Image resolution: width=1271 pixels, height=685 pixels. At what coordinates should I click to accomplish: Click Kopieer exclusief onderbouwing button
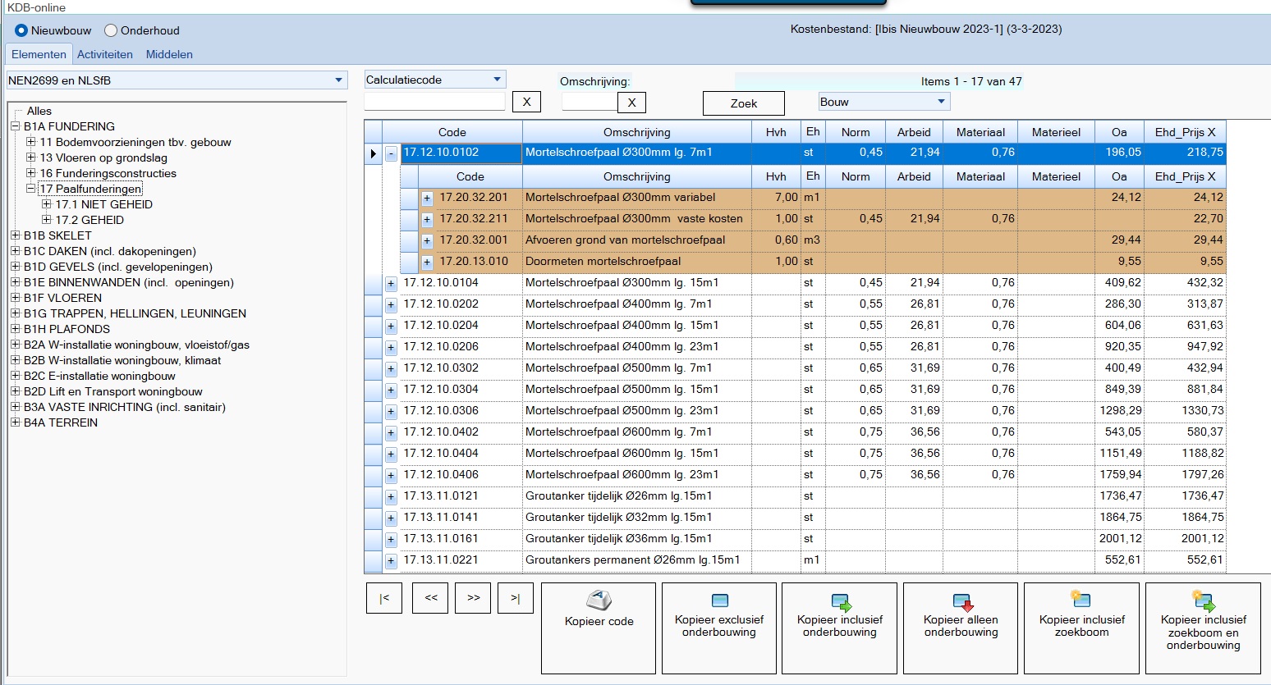(x=719, y=628)
